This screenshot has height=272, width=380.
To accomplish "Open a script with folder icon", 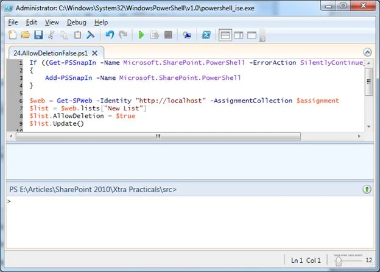I will click(x=25, y=35).
